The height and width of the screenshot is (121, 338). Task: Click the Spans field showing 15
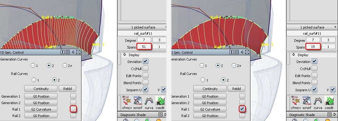pos(313,46)
